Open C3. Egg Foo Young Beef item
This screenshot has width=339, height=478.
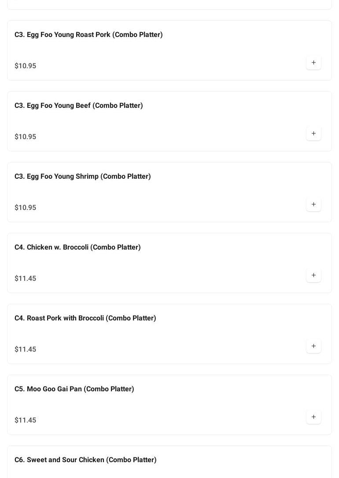(x=79, y=106)
